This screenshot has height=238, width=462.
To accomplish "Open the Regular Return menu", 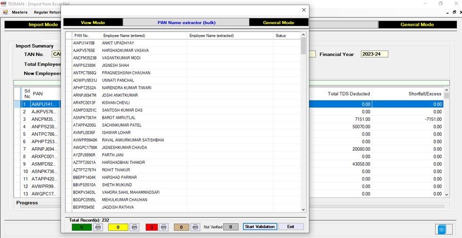I will tap(47, 12).
